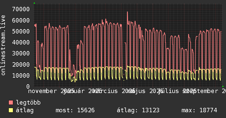Image resolution: width=226 pixels, height=118 pixels.
Task: Click the 40000 y-axis label
Action: point(21,43)
